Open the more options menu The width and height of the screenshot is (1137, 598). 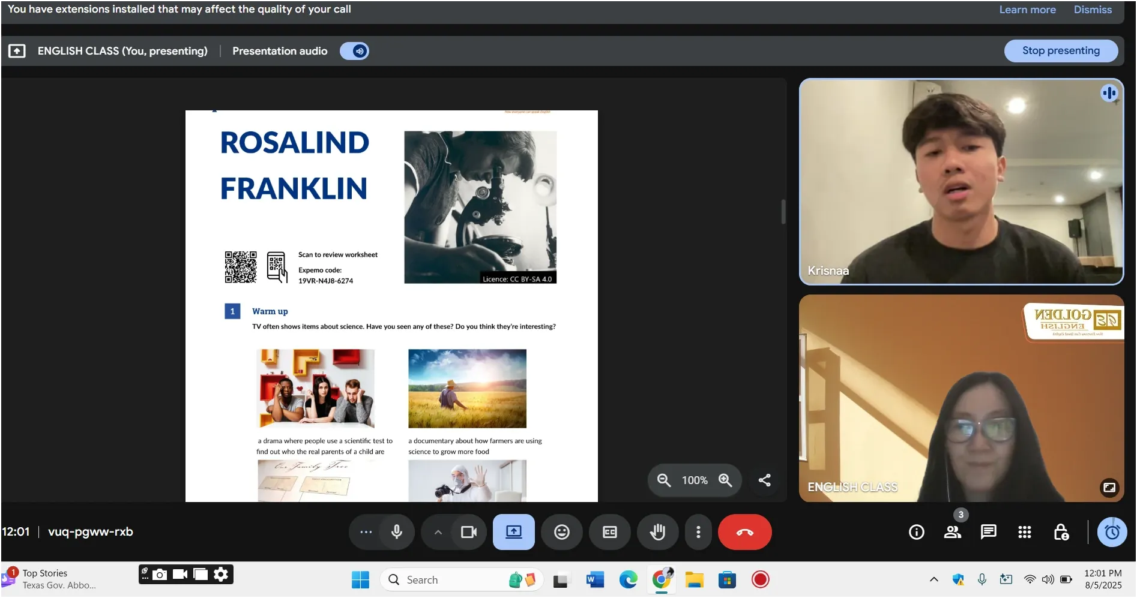tap(698, 532)
